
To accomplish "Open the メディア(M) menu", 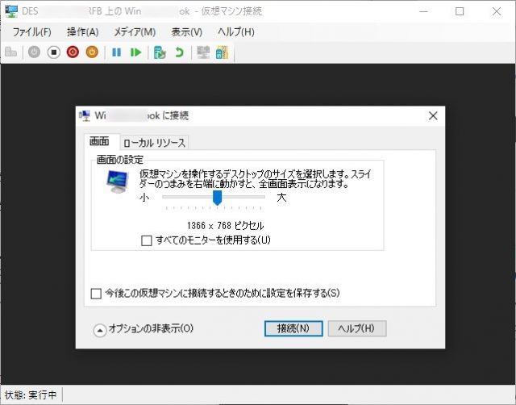I will 135,32.
